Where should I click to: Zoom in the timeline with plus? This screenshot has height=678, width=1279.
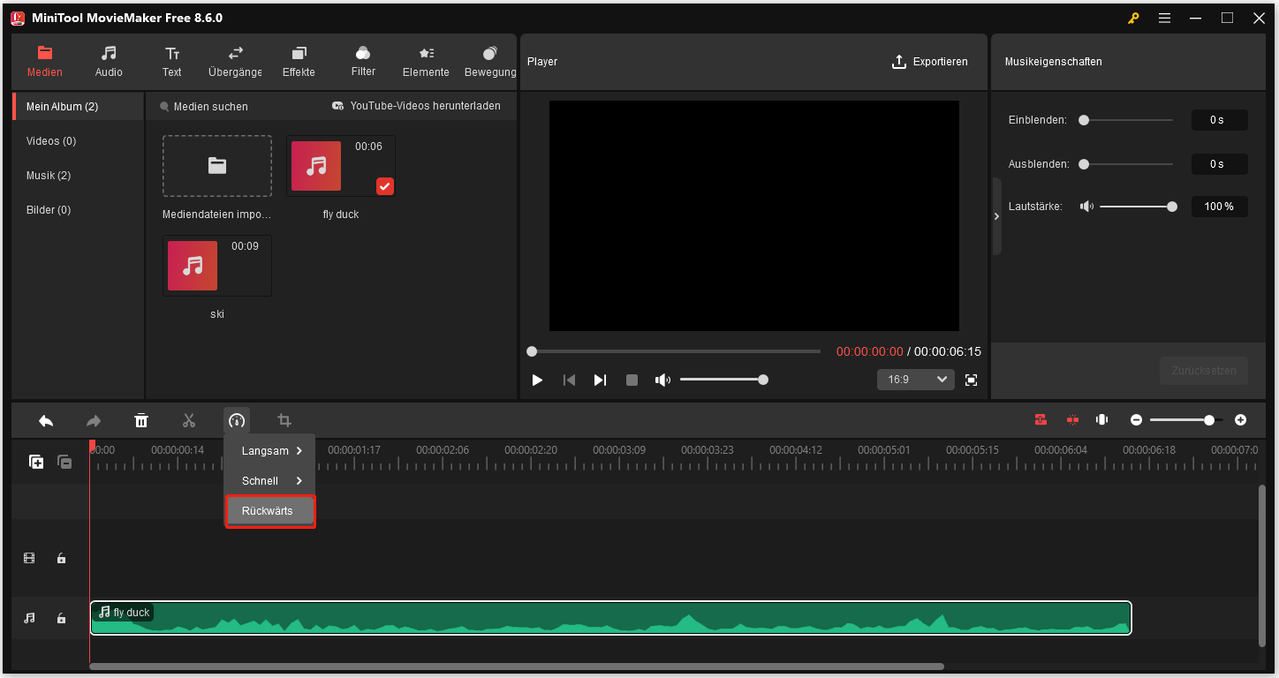(1240, 420)
